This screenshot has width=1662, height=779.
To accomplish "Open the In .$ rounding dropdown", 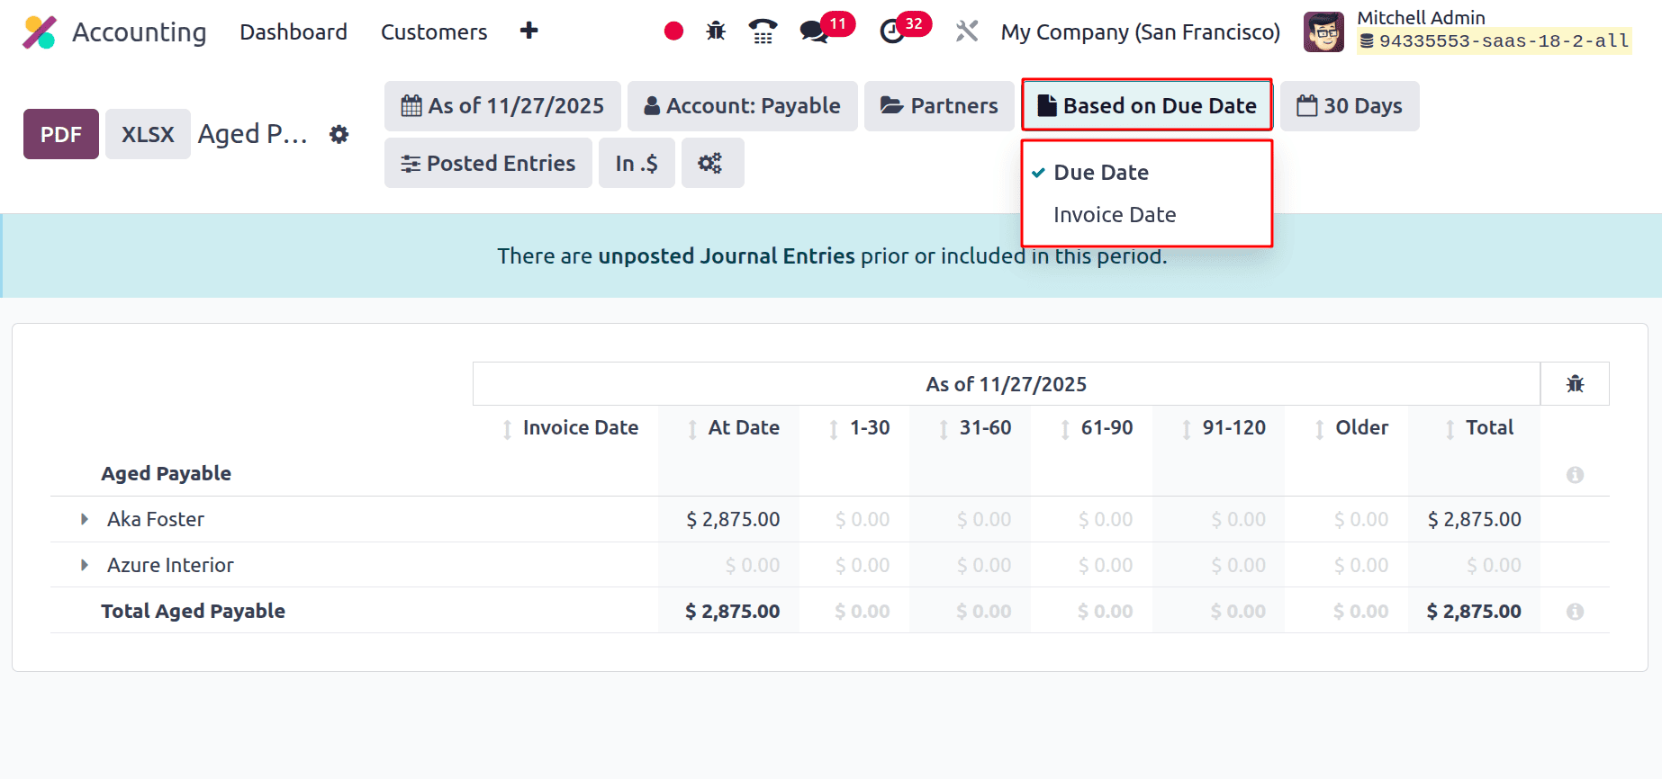I will (x=637, y=163).
